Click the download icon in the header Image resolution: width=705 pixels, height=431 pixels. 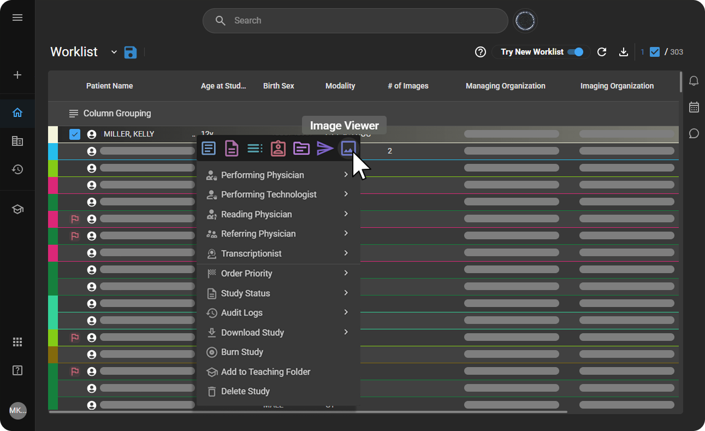pyautogui.click(x=623, y=52)
